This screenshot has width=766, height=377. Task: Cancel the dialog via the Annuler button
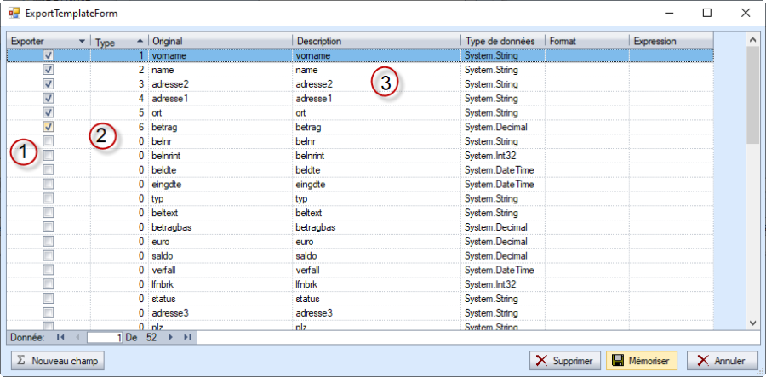(x=722, y=361)
